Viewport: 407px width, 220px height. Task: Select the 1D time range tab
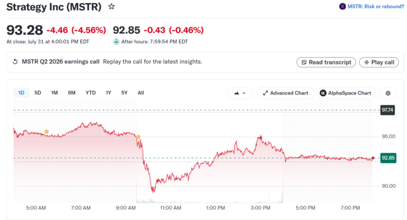tap(21, 93)
